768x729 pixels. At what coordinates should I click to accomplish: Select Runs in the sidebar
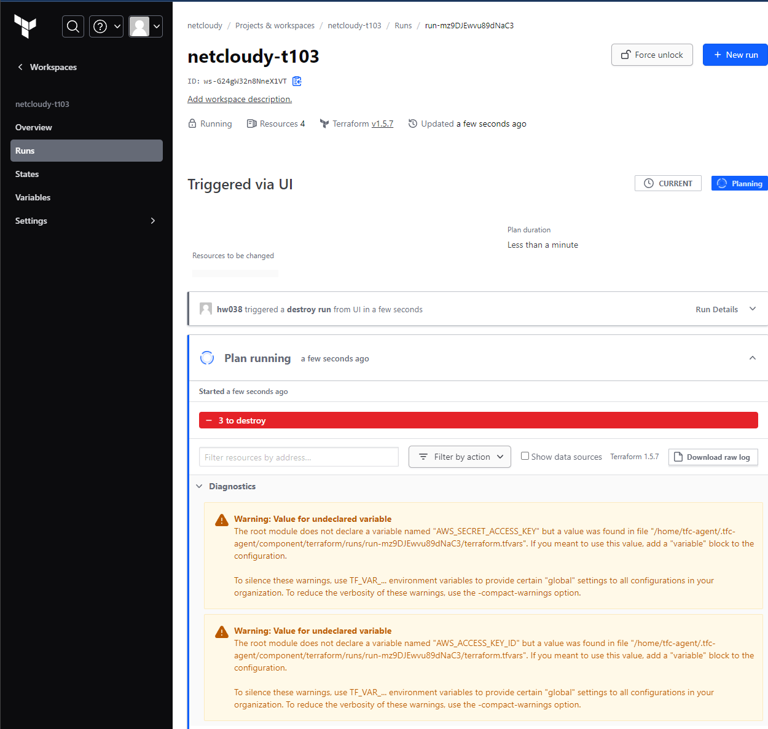click(x=87, y=151)
